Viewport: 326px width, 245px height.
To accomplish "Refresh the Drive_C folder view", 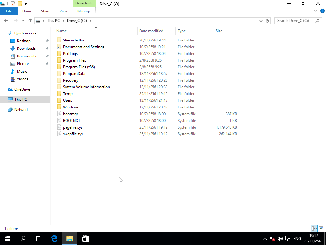I will [x=268, y=21].
